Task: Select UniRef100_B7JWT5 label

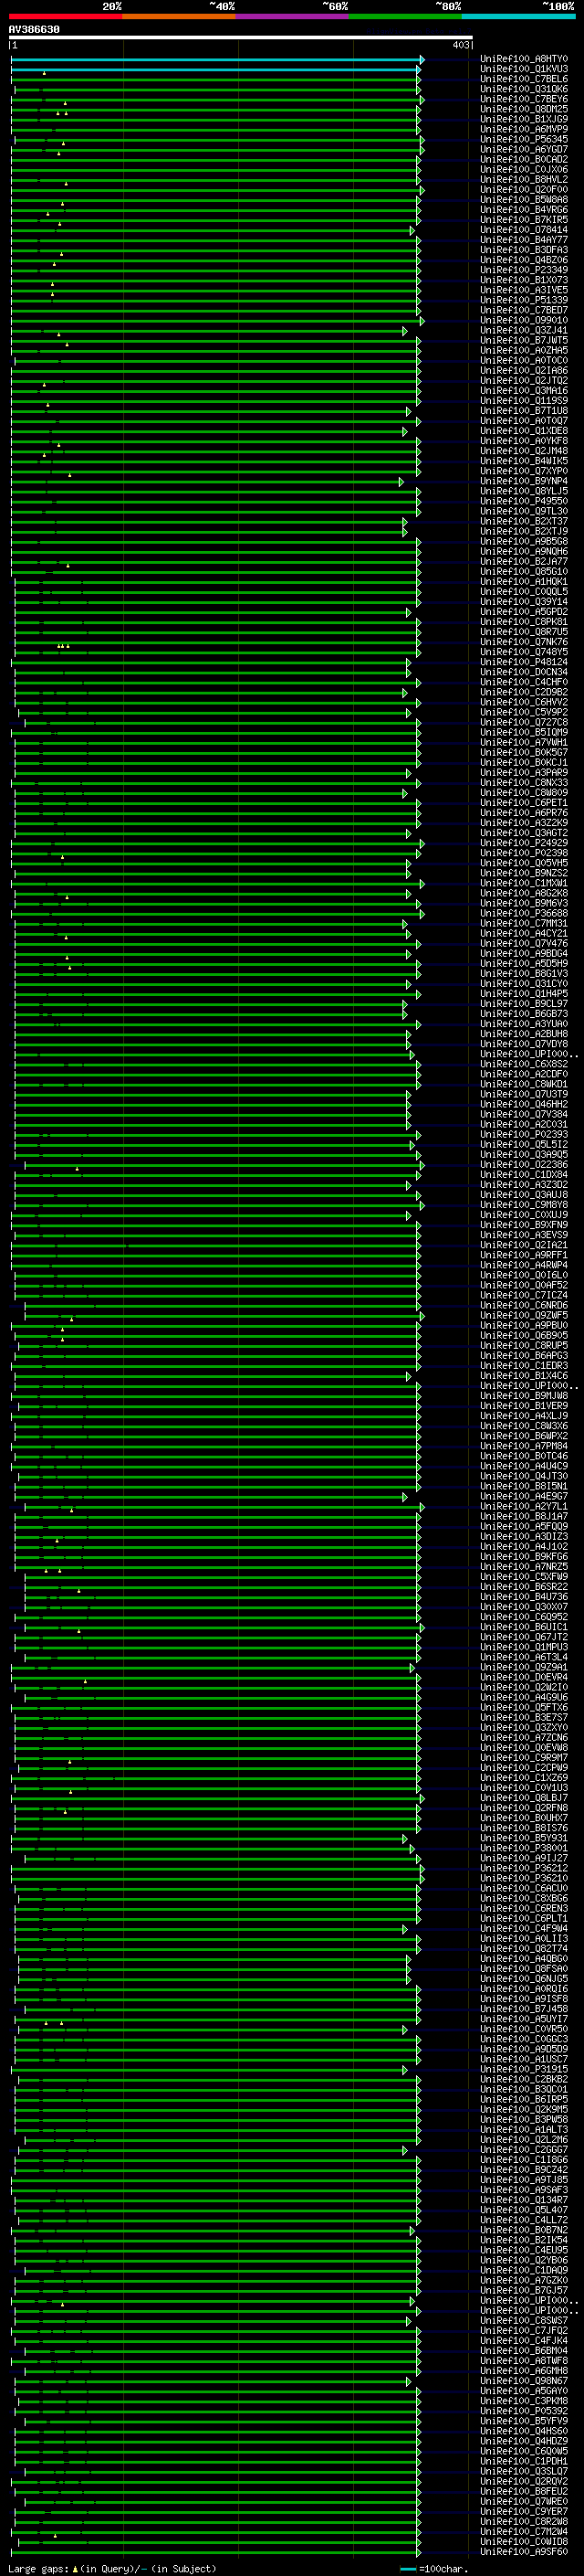Action: 524,341
